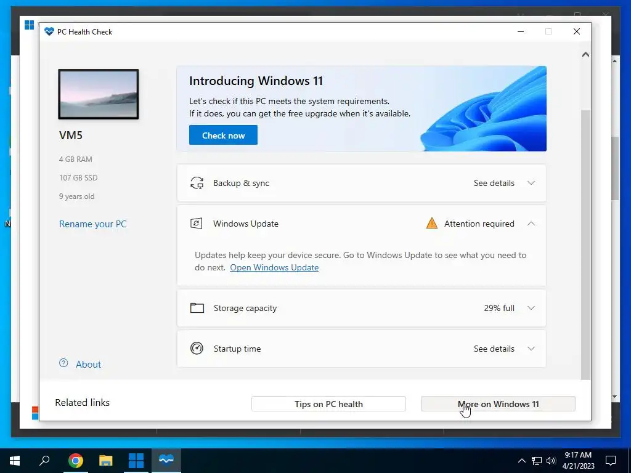Click the Storage capacity folder icon

click(x=197, y=308)
